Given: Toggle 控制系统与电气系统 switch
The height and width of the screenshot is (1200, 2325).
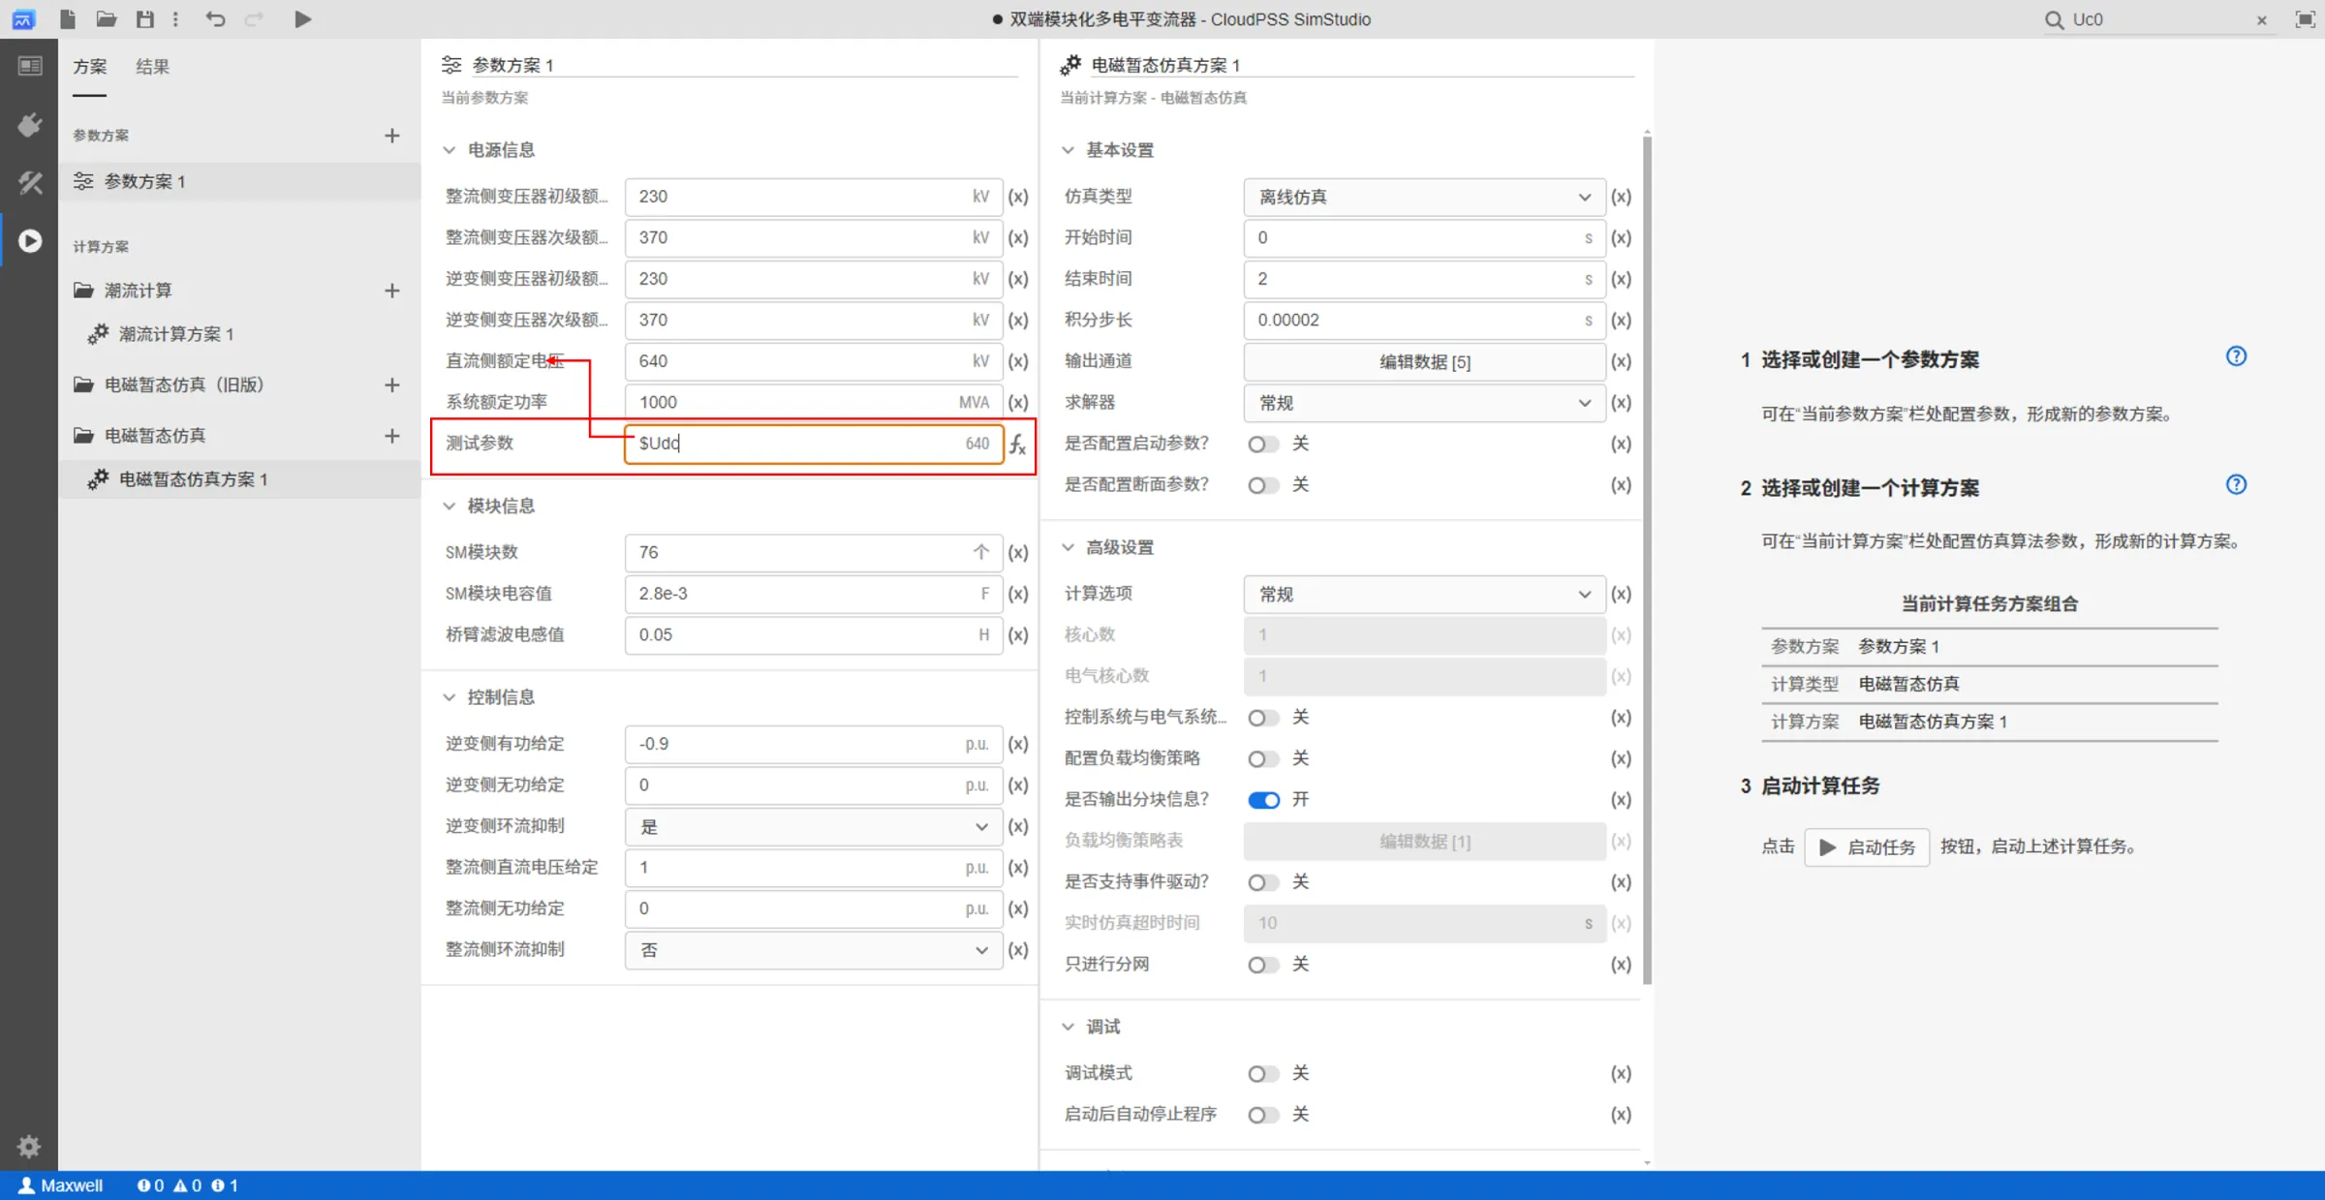Looking at the screenshot, I should 1262,718.
